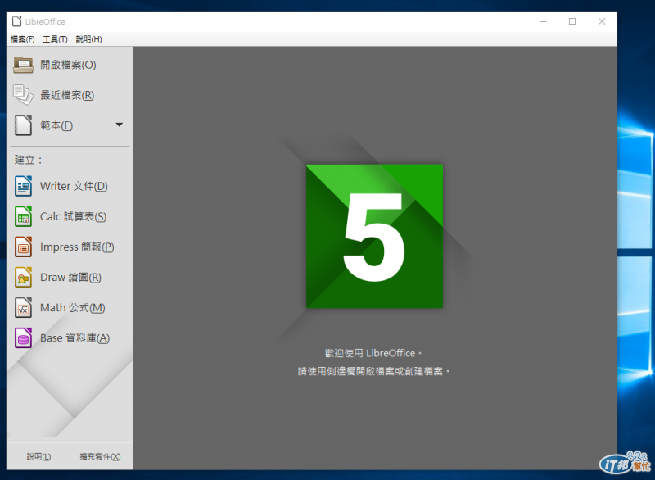Close the LibreOffice window
Screen dimensions: 655x480
coord(602,22)
